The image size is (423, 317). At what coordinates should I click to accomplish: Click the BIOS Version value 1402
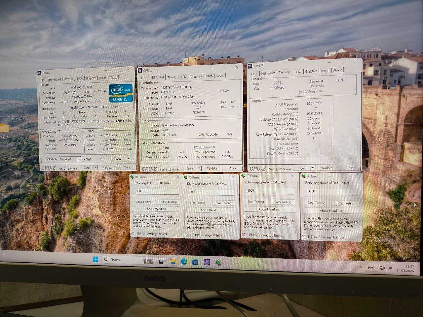[165, 131]
